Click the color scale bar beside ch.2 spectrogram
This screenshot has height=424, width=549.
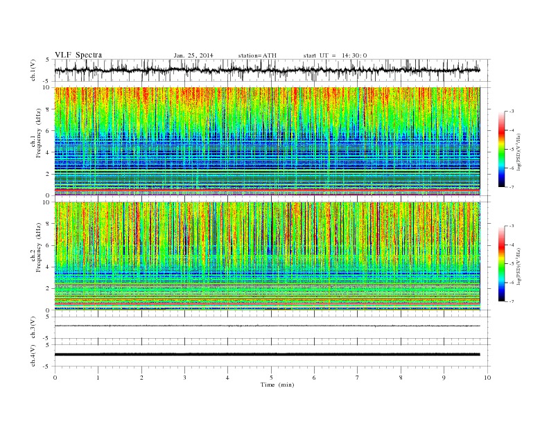(x=501, y=263)
